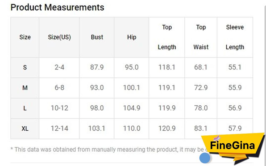
Task: Select the XL size row label
Action: tap(25, 128)
